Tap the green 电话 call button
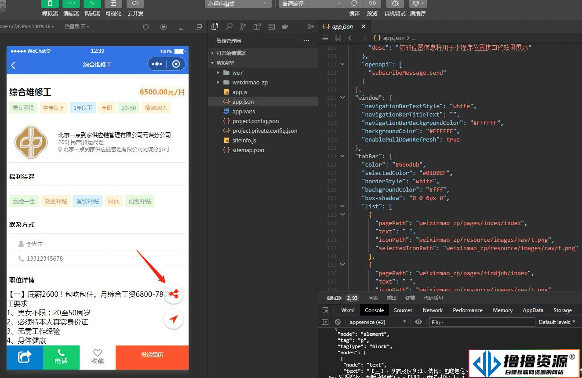The height and width of the screenshot is (378, 582). coord(61,357)
